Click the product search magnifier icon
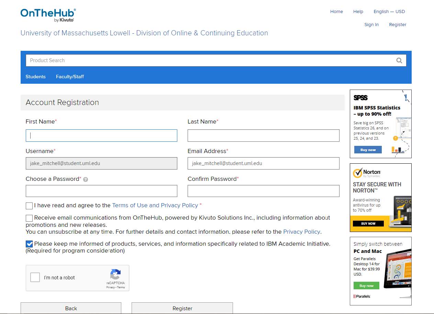Screen dimensions: 434x314 tap(399, 60)
